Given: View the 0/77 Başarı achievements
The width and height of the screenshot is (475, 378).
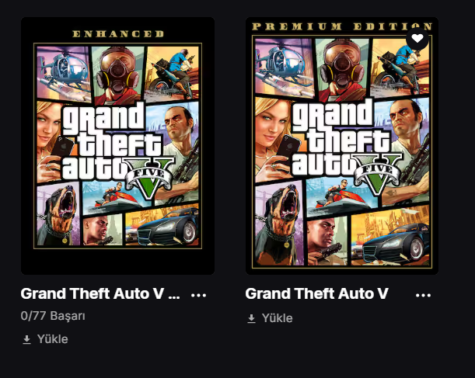Looking at the screenshot, I should pyautogui.click(x=53, y=317).
